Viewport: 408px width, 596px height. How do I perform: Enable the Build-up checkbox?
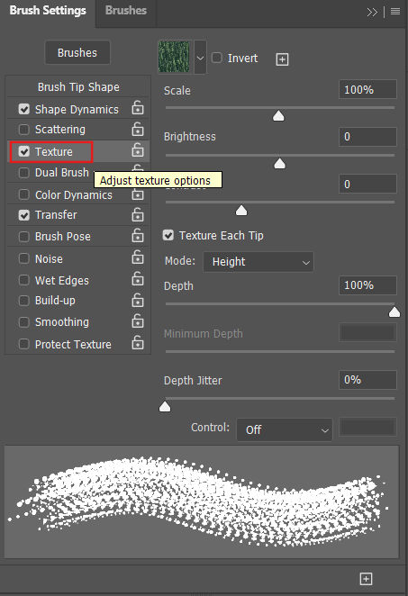[x=24, y=301]
